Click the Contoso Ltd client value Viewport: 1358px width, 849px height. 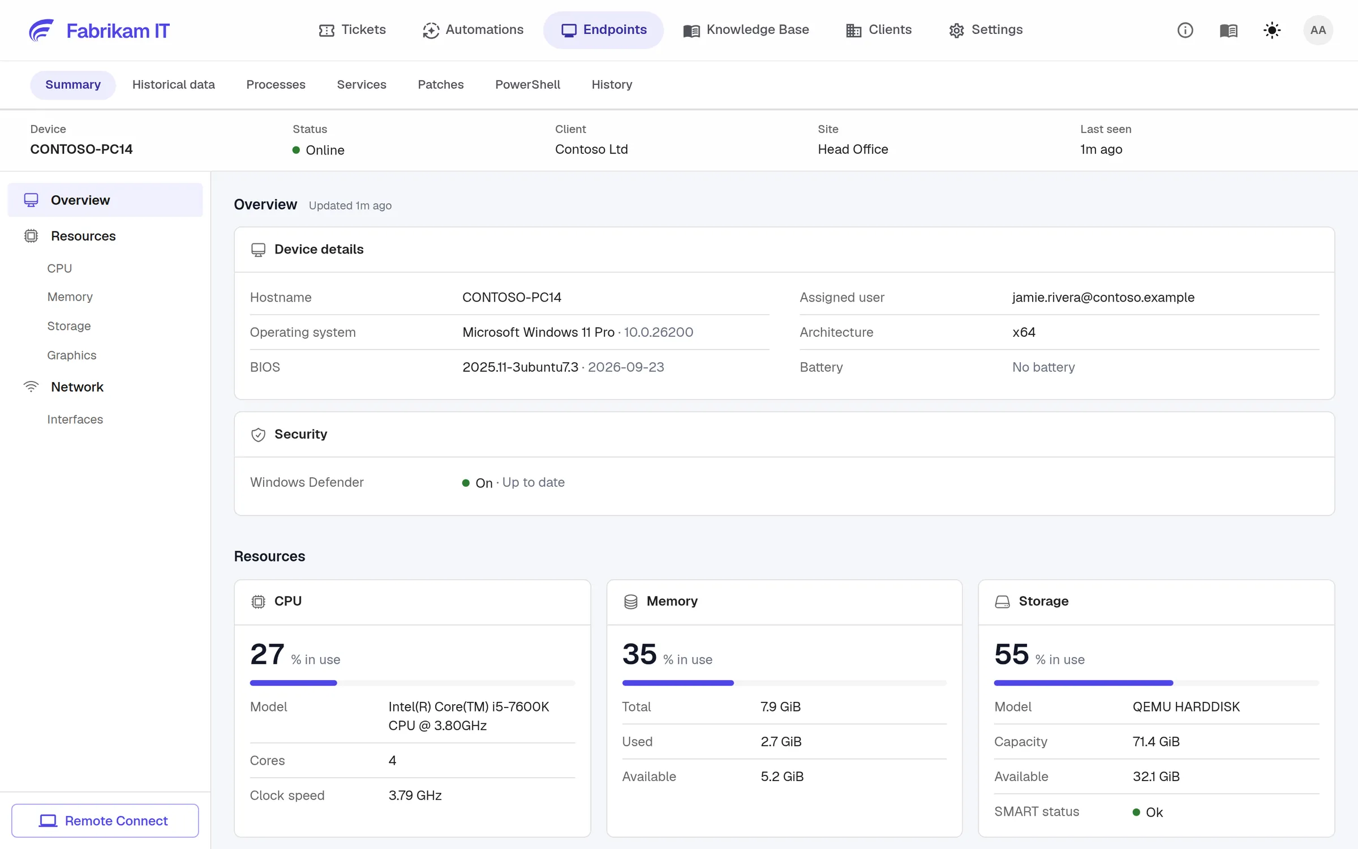click(x=591, y=149)
